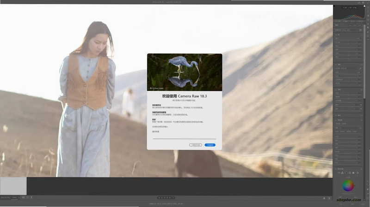Collapse the Light section chevron
The width and height of the screenshot is (370, 207).
click(x=336, y=35)
